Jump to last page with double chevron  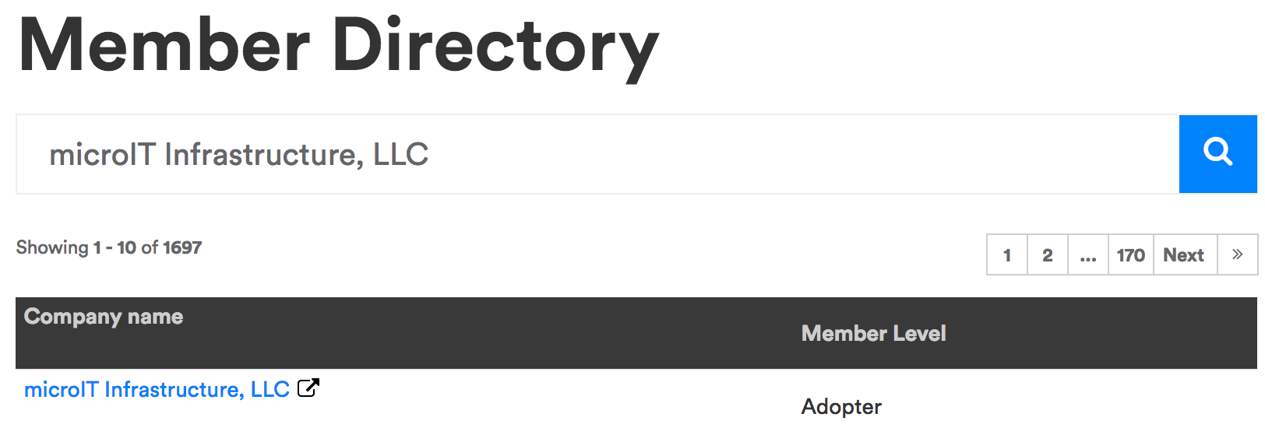click(x=1237, y=254)
